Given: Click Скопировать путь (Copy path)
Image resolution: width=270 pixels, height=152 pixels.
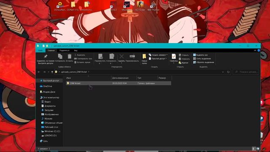Looking at the screenshot, I should 83,59.
